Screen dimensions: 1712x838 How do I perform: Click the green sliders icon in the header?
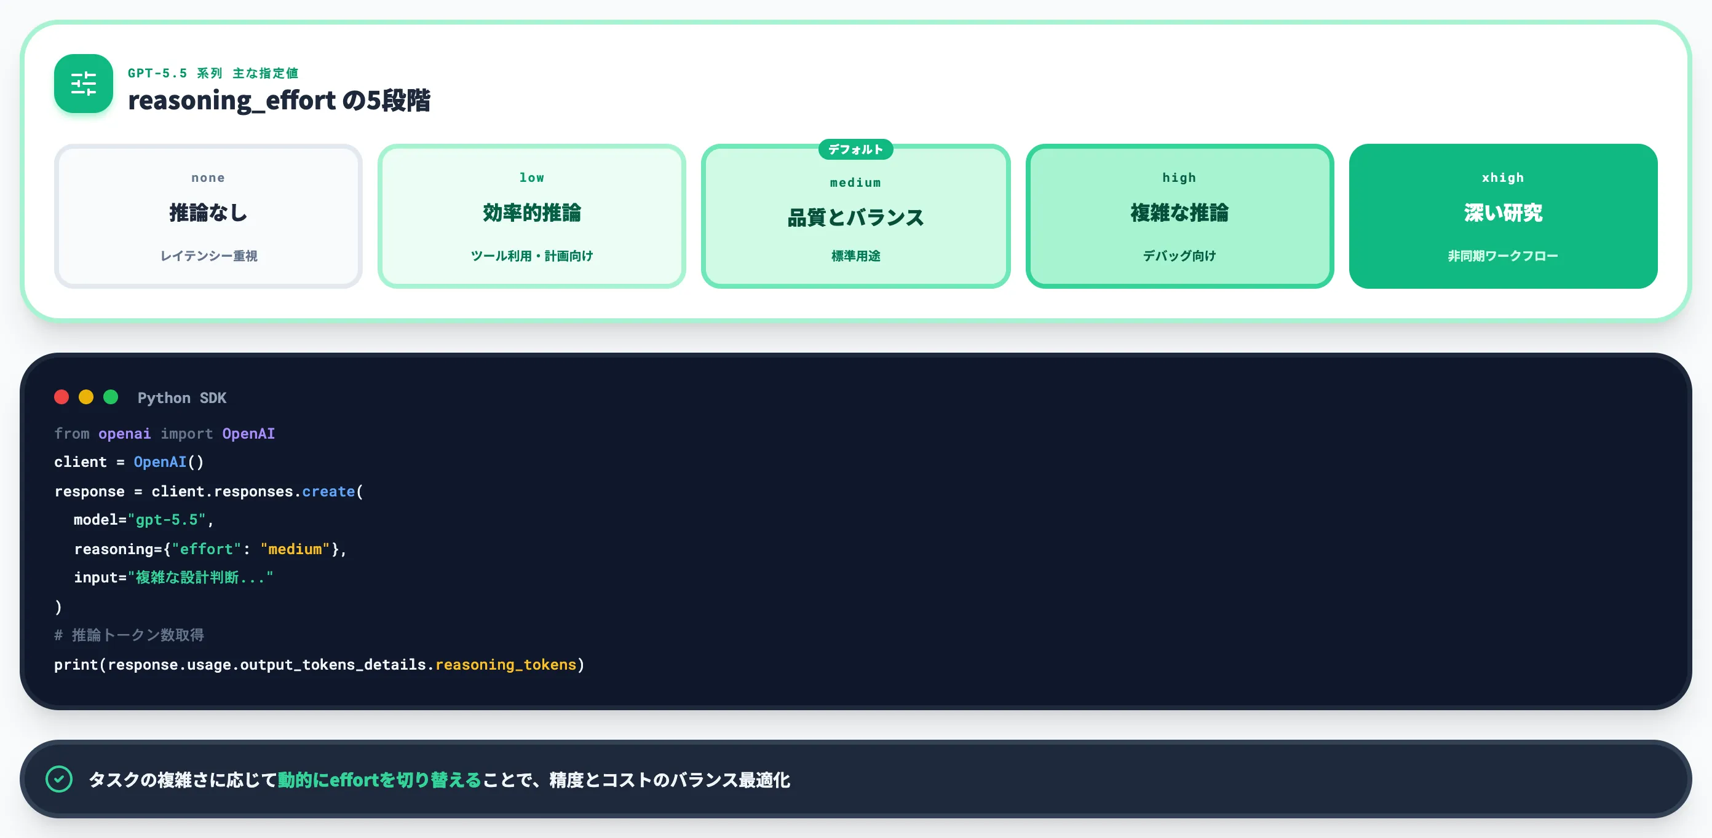(83, 84)
